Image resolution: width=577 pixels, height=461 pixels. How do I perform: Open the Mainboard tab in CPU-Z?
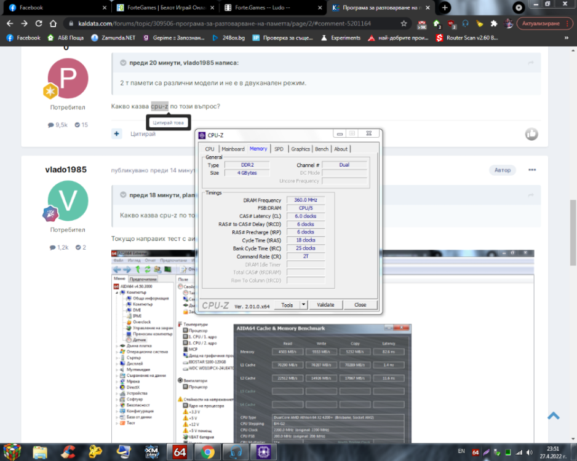point(233,149)
